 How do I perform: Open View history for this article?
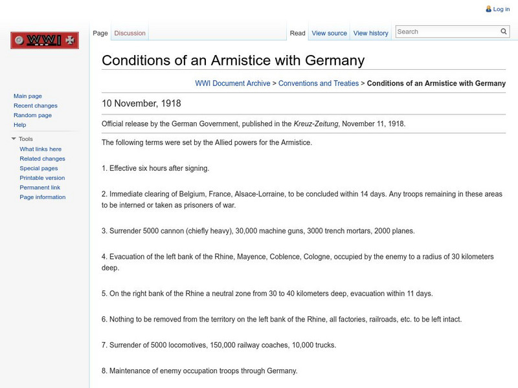pos(370,32)
